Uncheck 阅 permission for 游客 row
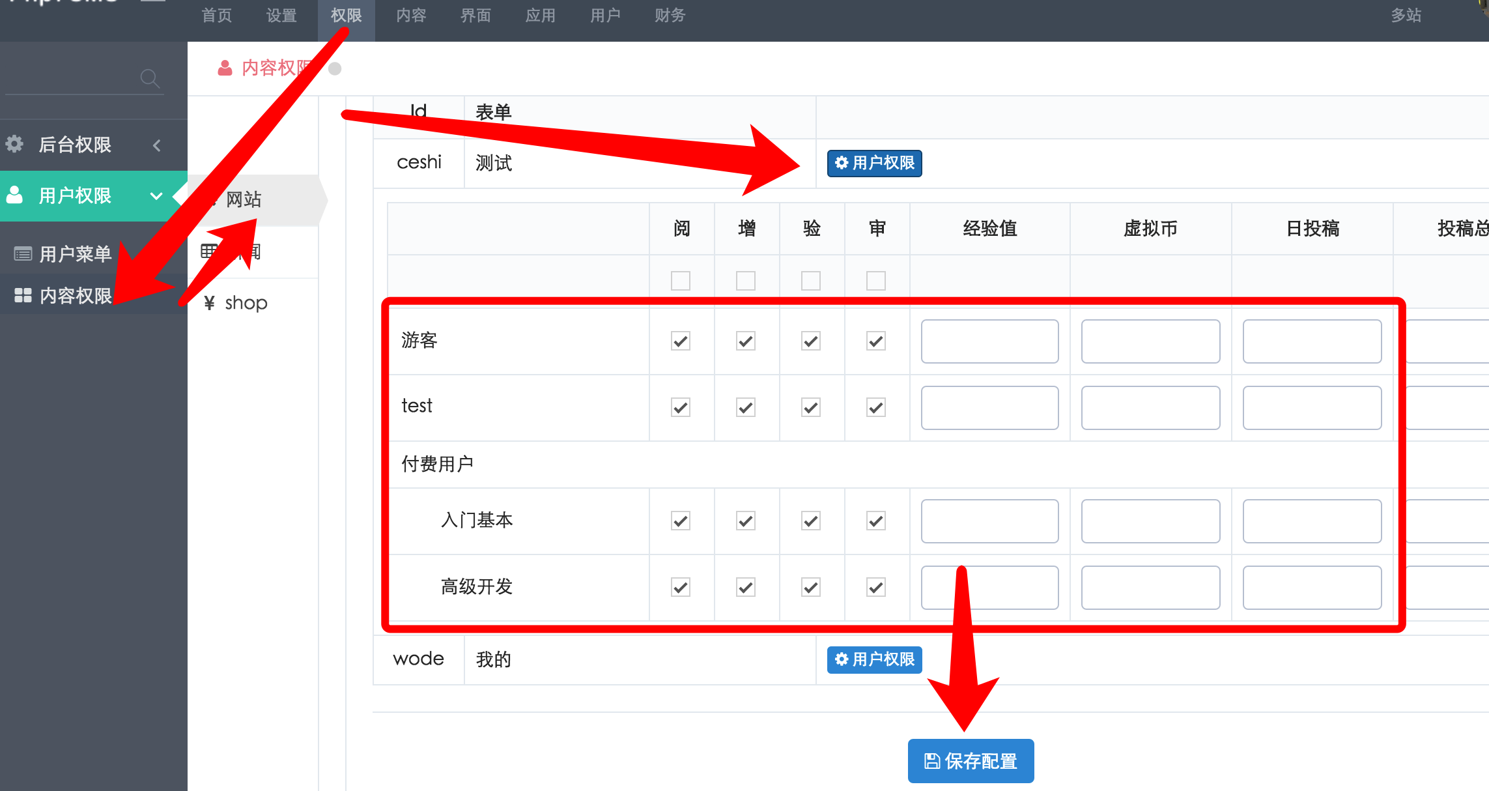 coord(680,341)
